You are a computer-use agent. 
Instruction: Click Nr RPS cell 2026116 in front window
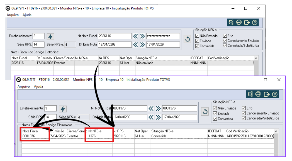tap(123, 136)
